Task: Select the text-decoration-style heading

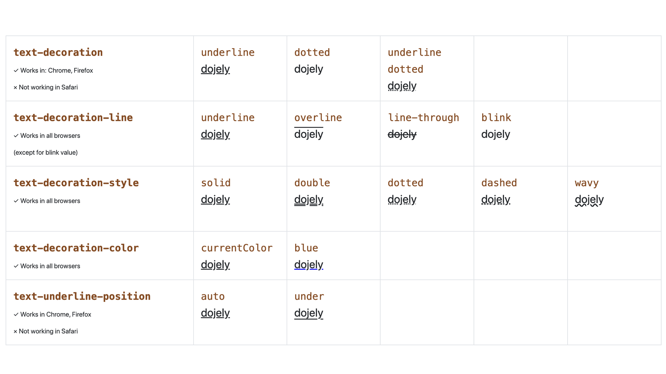Action: [x=76, y=183]
